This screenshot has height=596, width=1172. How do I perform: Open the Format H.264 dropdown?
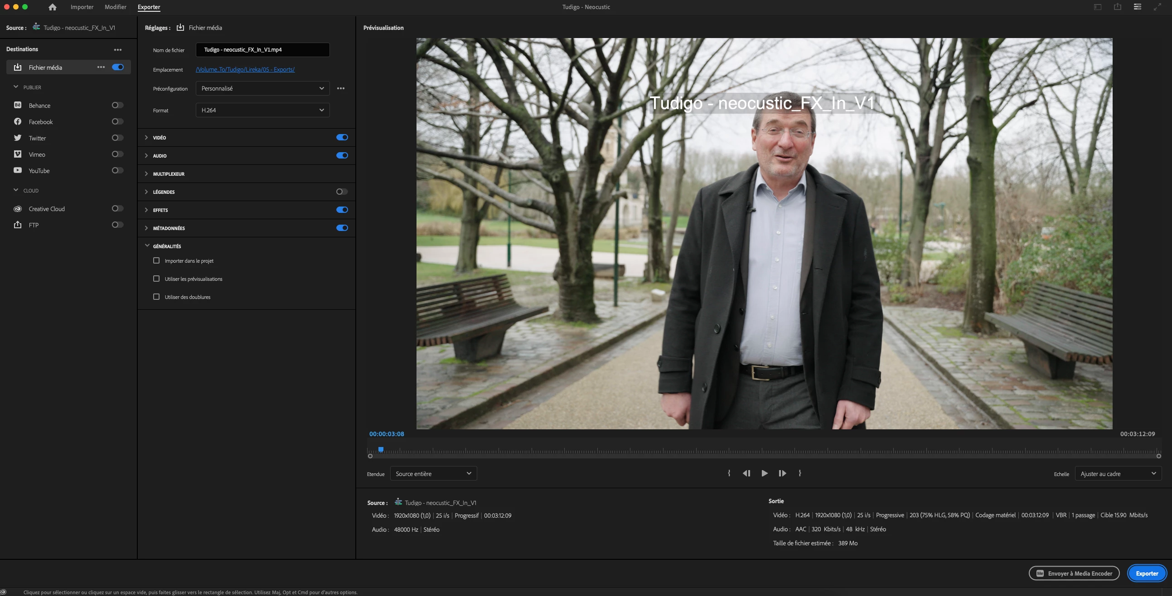[x=262, y=110]
